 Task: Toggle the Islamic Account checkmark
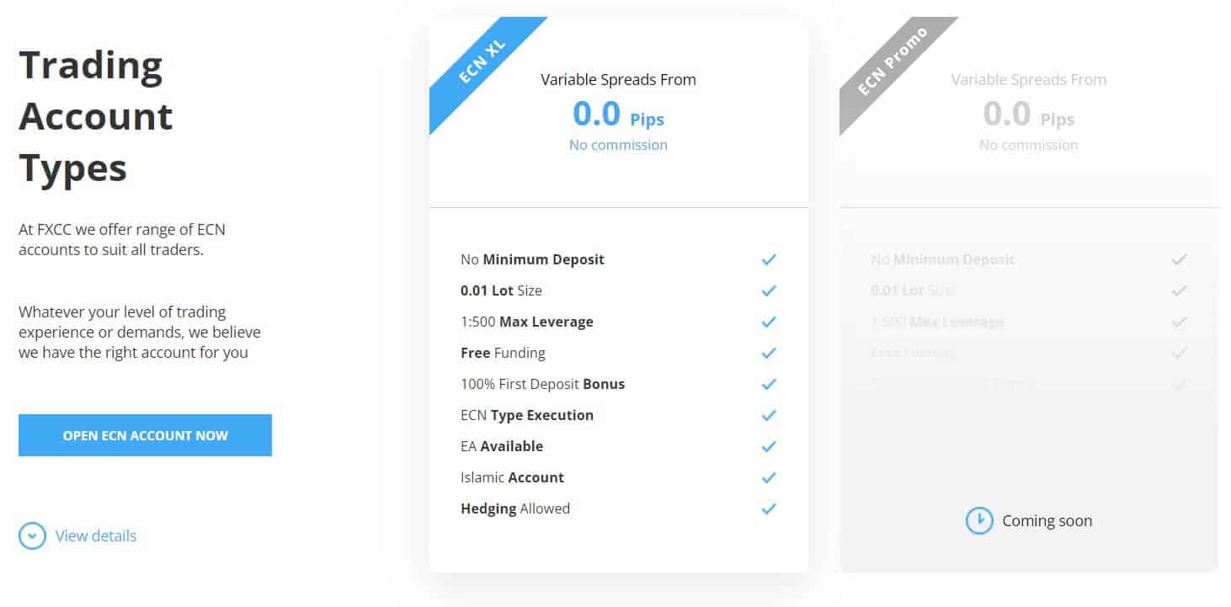click(768, 477)
